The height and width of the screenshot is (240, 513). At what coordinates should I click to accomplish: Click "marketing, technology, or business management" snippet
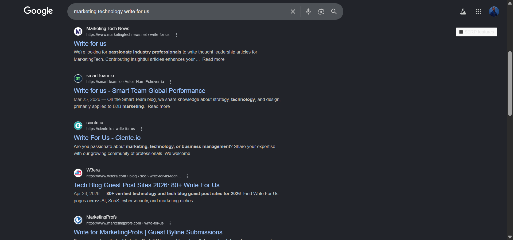(x=178, y=146)
